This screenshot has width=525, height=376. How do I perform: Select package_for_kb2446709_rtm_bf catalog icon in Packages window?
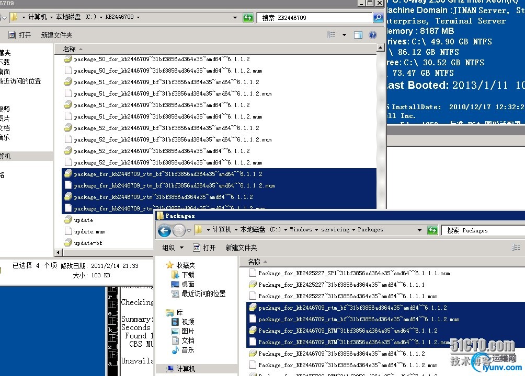pyautogui.click(x=253, y=308)
